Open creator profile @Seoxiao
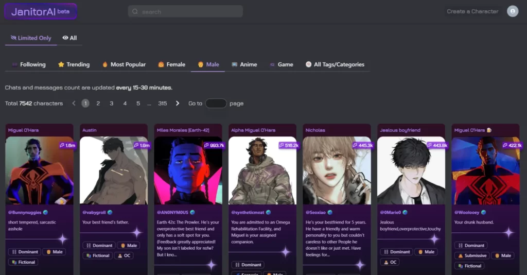527x275 pixels. [x=315, y=213]
